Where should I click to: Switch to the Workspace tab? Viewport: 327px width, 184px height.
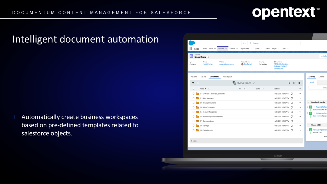(227, 77)
